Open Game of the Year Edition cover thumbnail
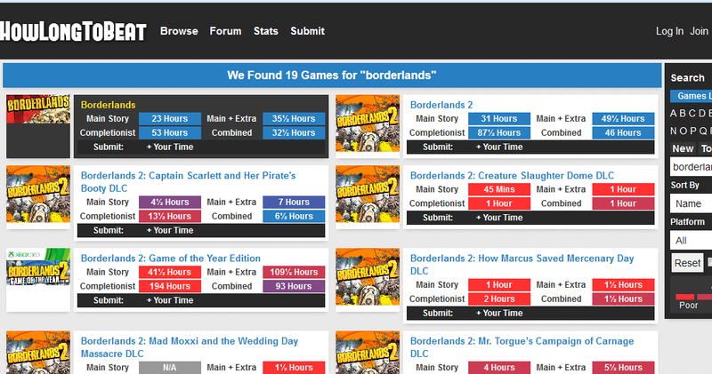The width and height of the screenshot is (712, 374). coord(38,267)
